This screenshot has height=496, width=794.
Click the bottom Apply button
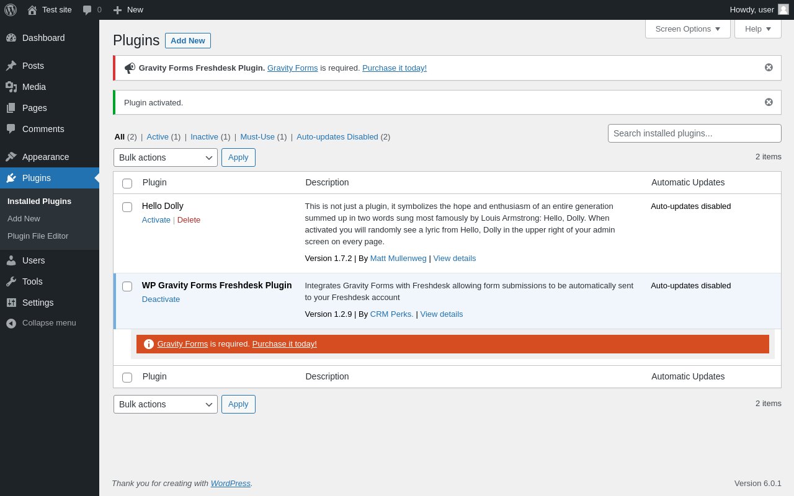(x=238, y=404)
